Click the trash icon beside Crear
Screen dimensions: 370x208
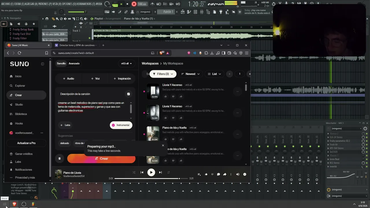pos(60,159)
